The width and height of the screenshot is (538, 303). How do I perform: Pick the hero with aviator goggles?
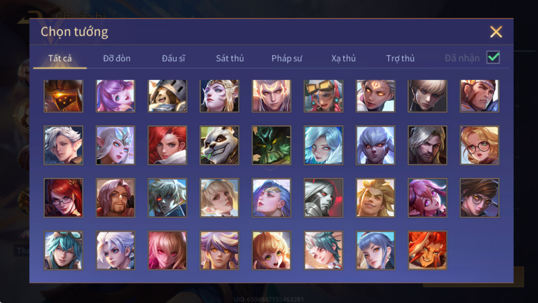(x=323, y=96)
